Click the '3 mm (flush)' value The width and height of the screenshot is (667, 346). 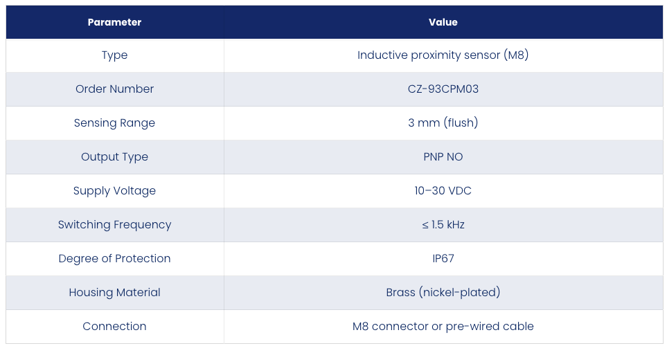[x=443, y=123]
